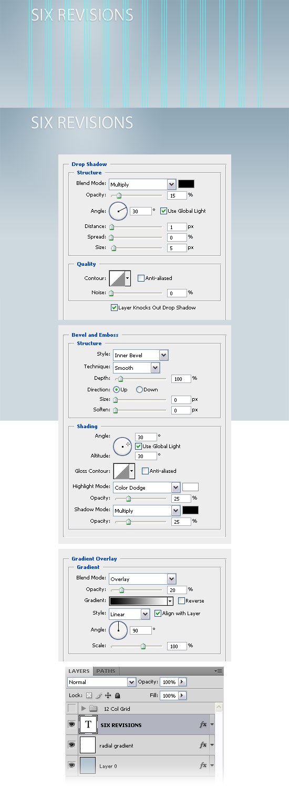
Task: Click the Highlight Mode white color swatch
Action: 190,487
